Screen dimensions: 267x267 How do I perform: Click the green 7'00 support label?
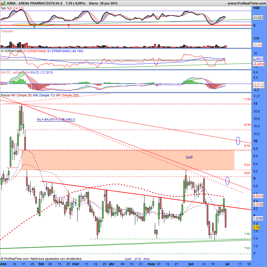point(247,248)
